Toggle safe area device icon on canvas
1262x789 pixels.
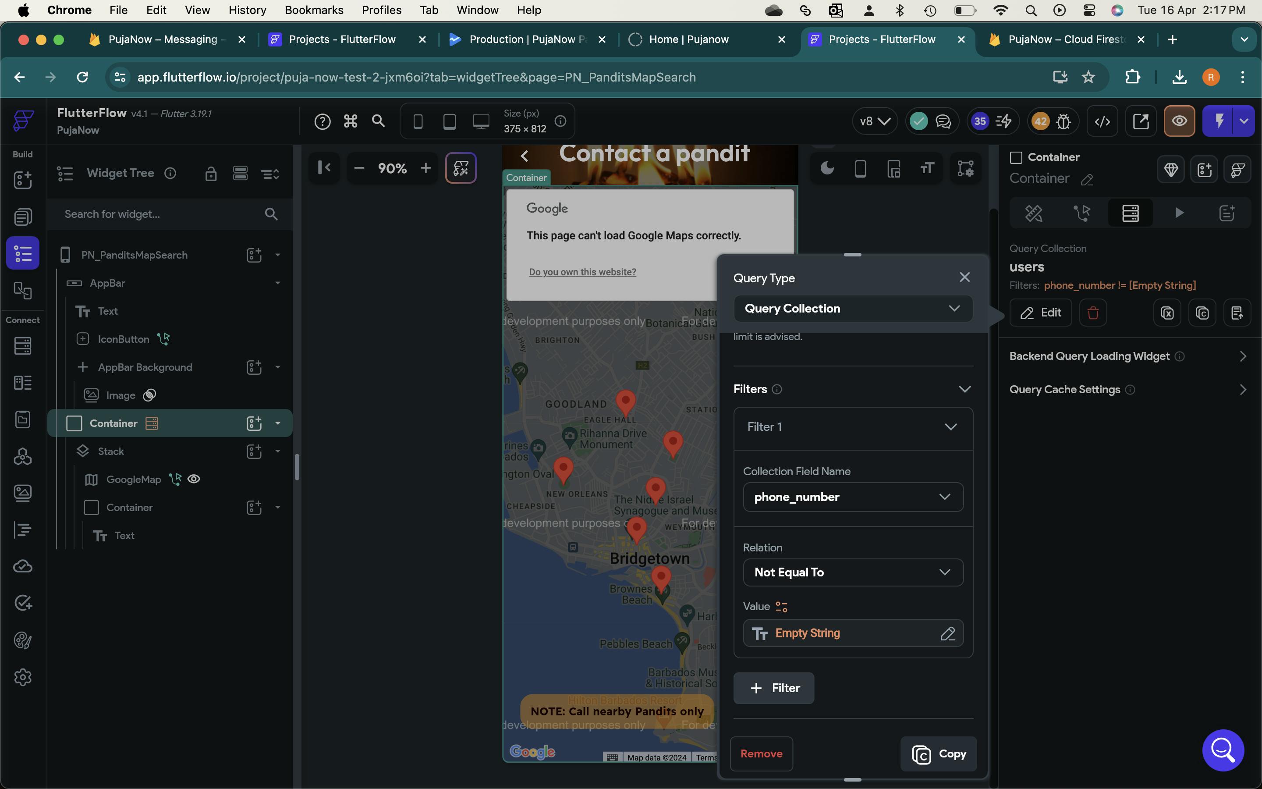coord(894,169)
